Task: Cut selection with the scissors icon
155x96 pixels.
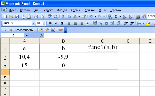Action: (63, 17)
